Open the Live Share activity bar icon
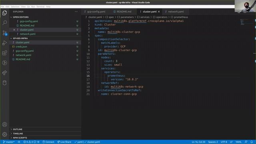The width and height of the screenshot is (256, 144). coord(4,73)
